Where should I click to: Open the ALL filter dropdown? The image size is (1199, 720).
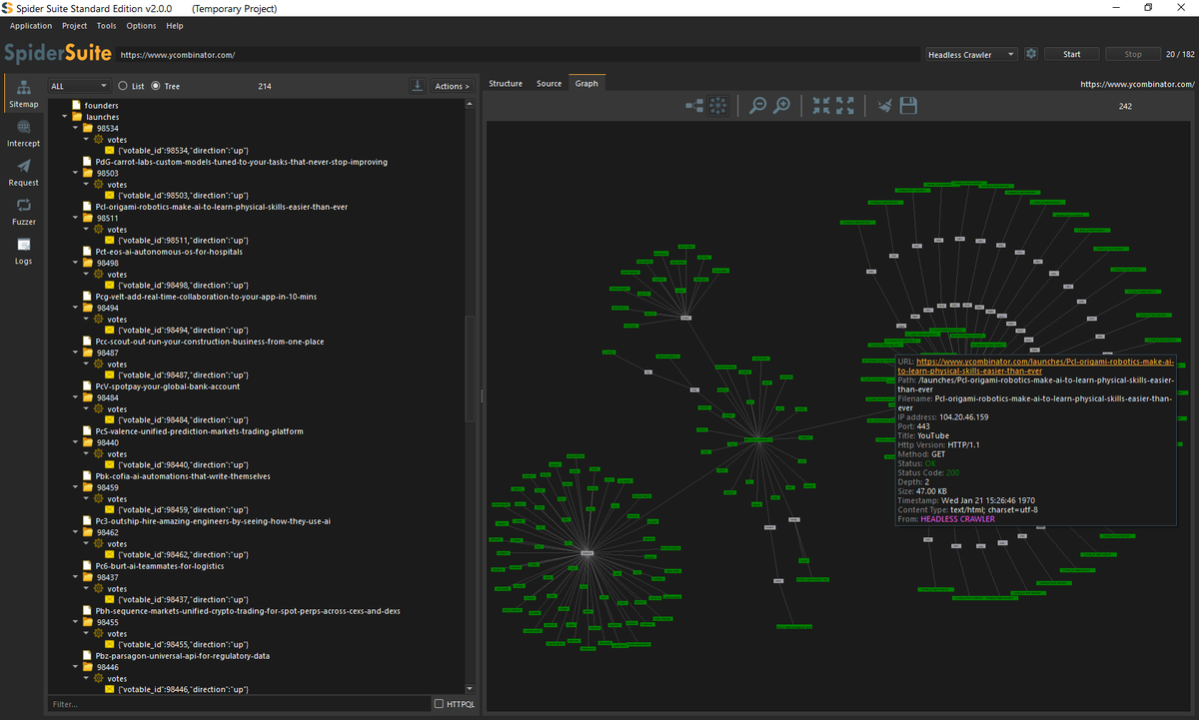[x=79, y=86]
